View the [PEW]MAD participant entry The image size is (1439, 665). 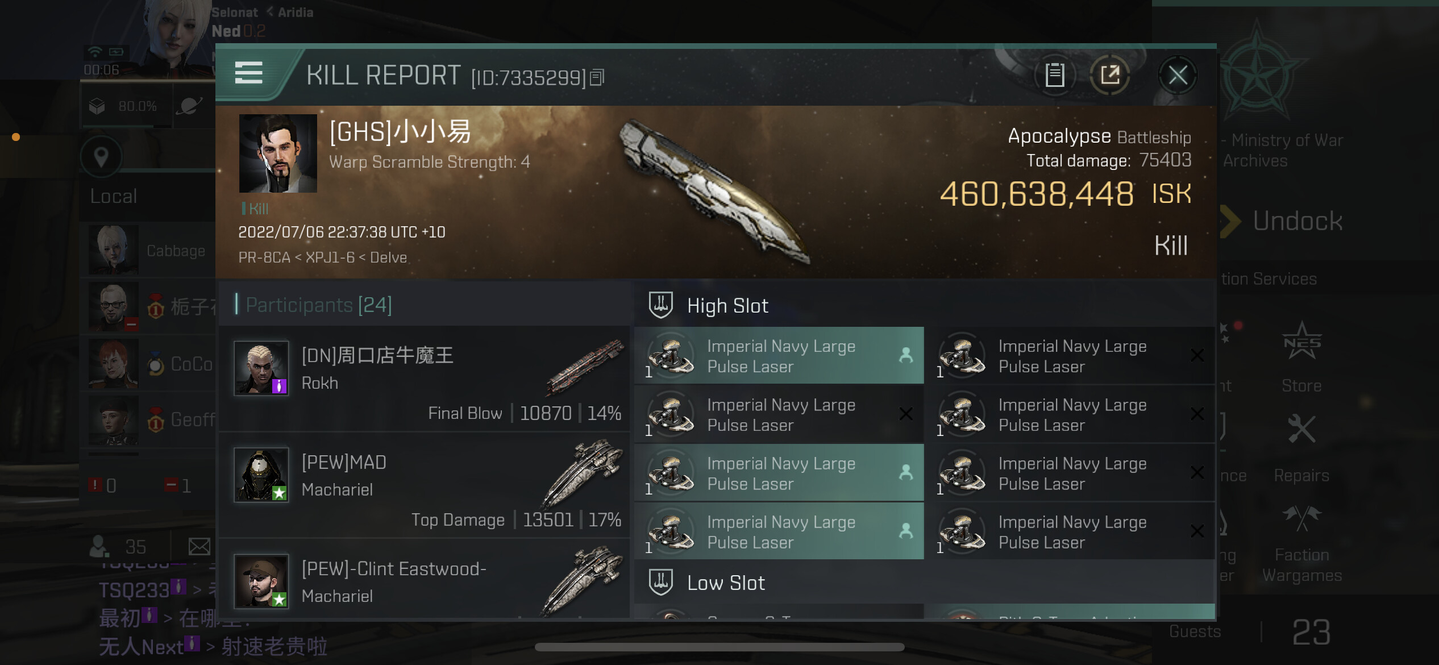point(424,485)
